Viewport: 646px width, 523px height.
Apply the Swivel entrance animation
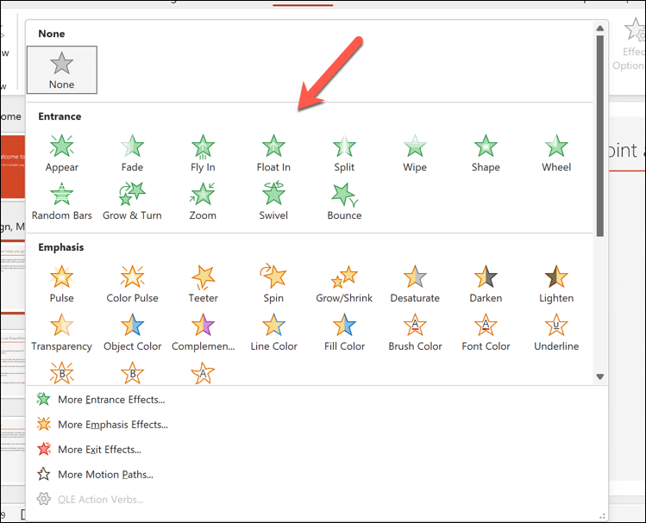(x=273, y=202)
